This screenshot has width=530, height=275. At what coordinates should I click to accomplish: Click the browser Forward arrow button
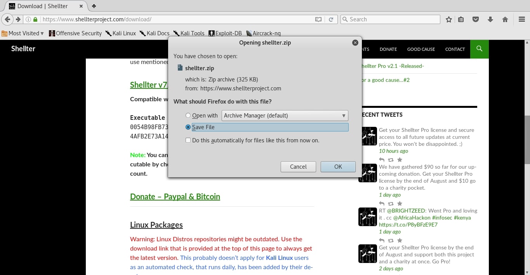click(x=18, y=19)
